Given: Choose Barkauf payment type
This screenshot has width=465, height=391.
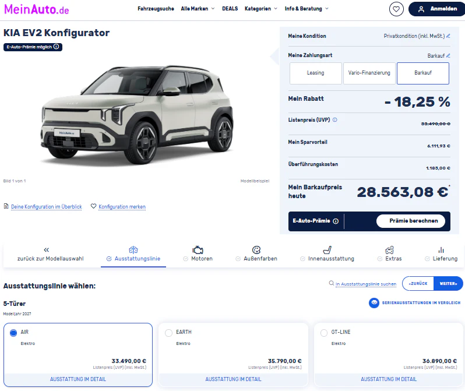Looking at the screenshot, I should click(423, 73).
